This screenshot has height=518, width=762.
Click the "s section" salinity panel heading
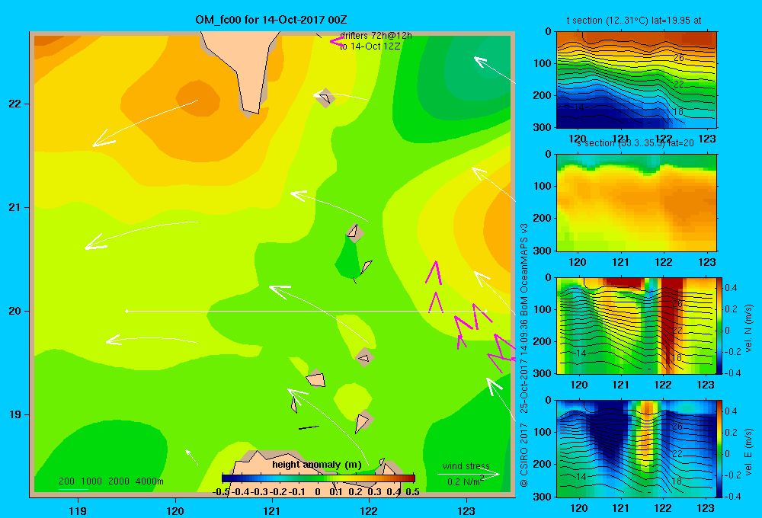tap(635, 143)
